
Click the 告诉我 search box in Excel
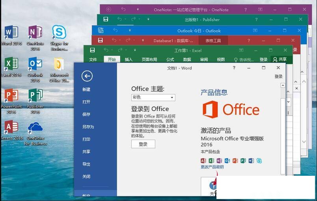click(x=244, y=60)
